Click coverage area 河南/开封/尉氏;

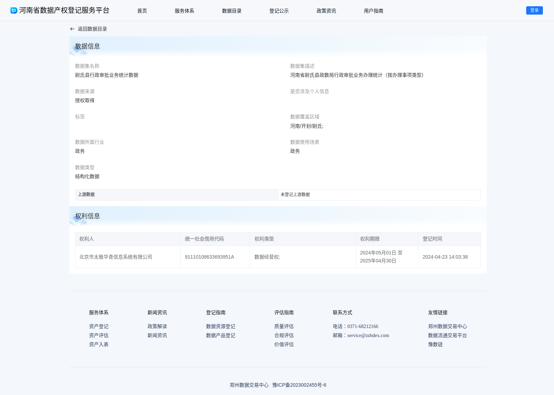coord(307,126)
